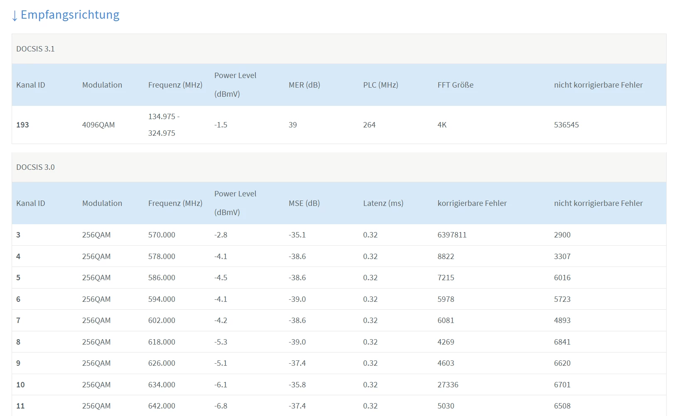Click the Latenz (ms) column header
Viewport: 677px width, 416px height.
[383, 203]
